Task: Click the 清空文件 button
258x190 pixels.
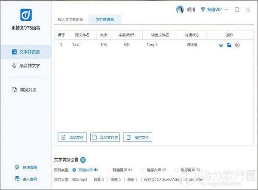Action: click(138, 137)
